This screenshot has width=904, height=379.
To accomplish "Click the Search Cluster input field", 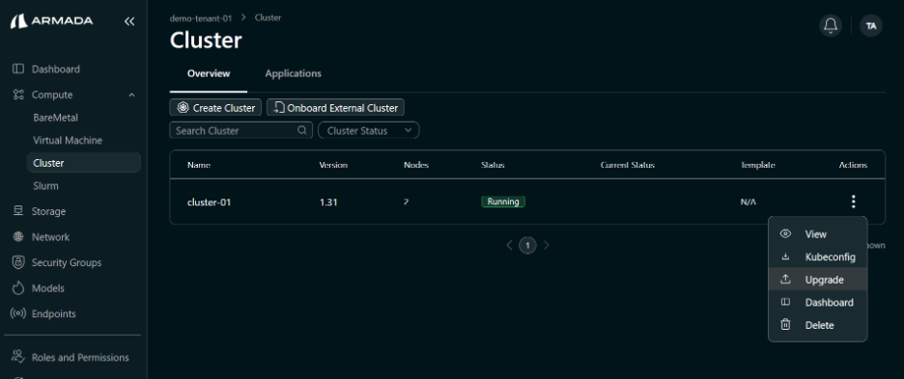I will pyautogui.click(x=241, y=130).
